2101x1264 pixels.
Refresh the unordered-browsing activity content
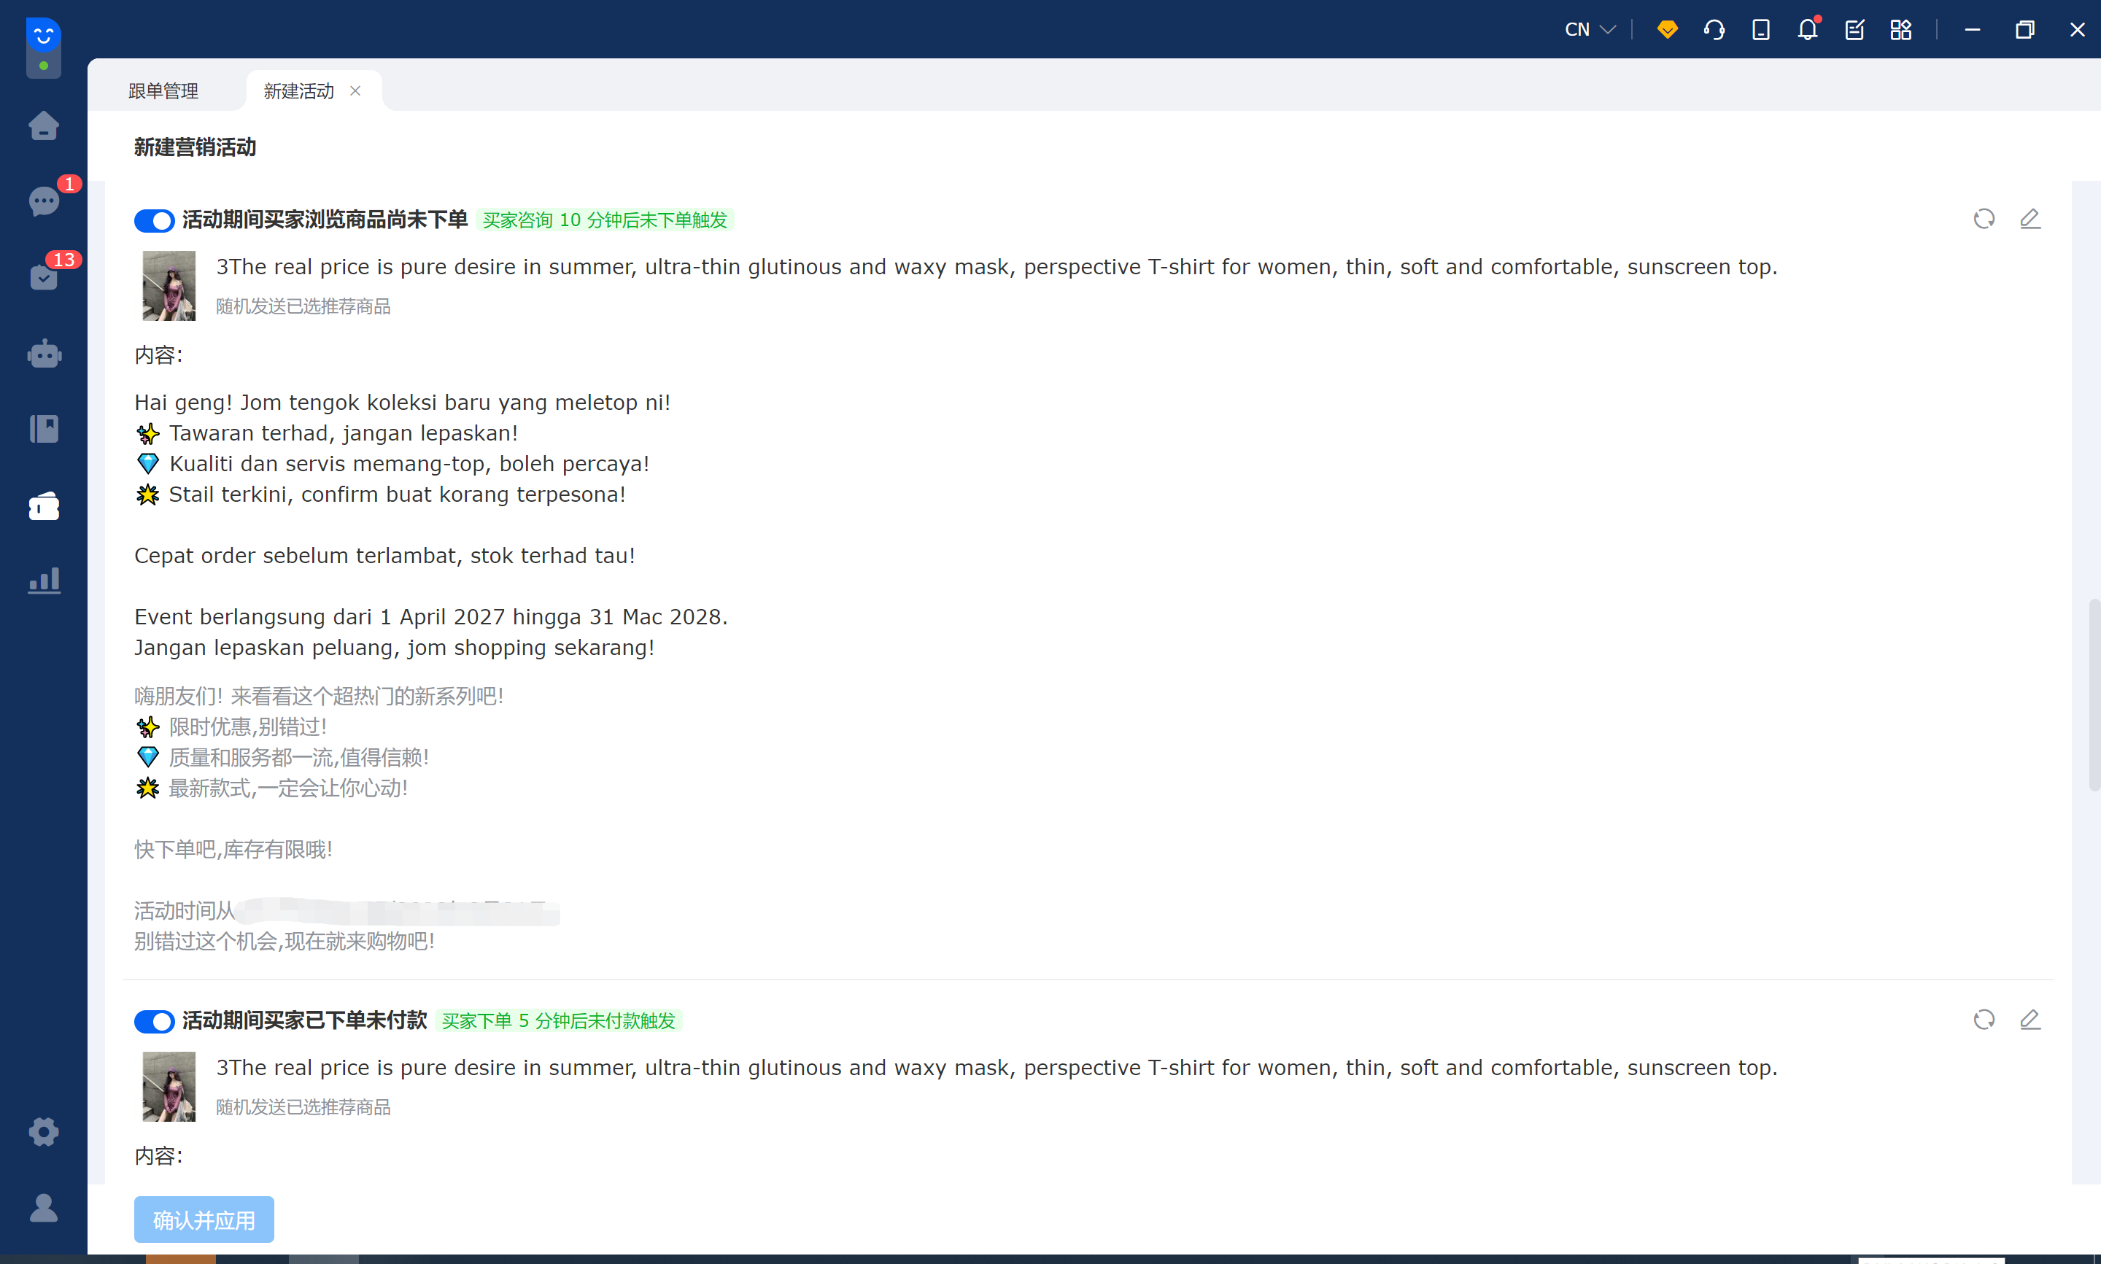(1984, 219)
